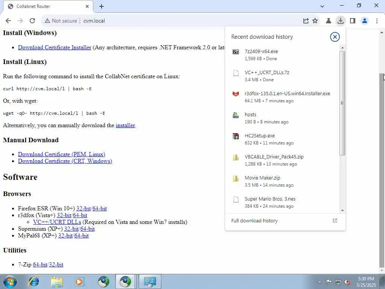Click page scrollbar up arrow
The width and height of the screenshot is (385, 289).
(382, 32)
